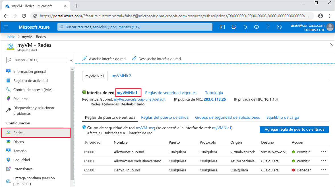Click Agregar regla de puerto de entrada

click(x=294, y=129)
